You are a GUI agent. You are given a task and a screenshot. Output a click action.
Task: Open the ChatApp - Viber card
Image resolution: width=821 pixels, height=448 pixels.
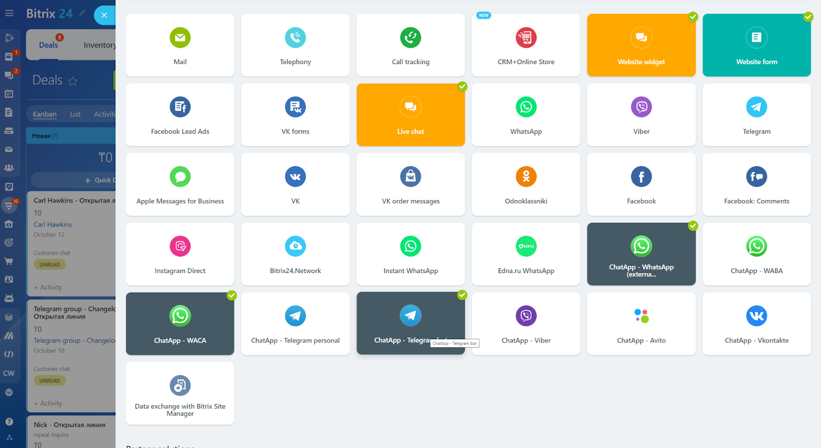(526, 324)
